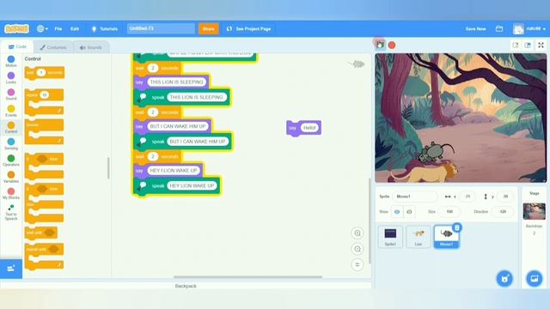
Task: Open the Edit menu
Action: 75,28
